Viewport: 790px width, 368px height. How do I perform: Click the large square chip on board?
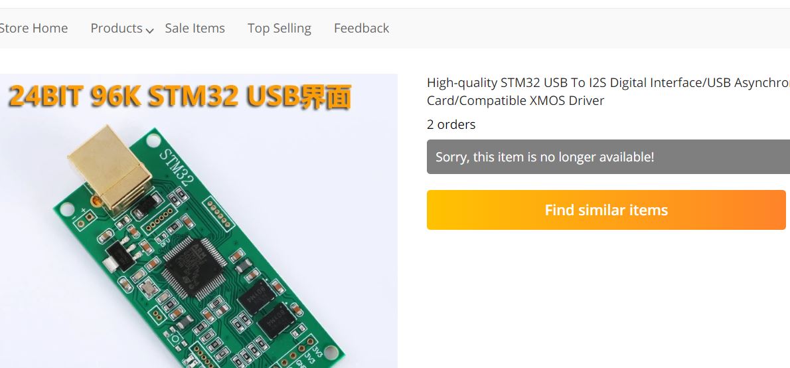pyautogui.click(x=194, y=268)
